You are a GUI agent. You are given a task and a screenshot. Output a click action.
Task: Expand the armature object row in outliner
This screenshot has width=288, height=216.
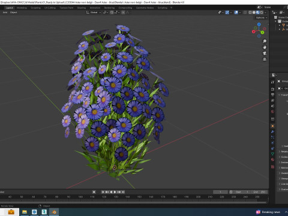[x=280, y=29]
